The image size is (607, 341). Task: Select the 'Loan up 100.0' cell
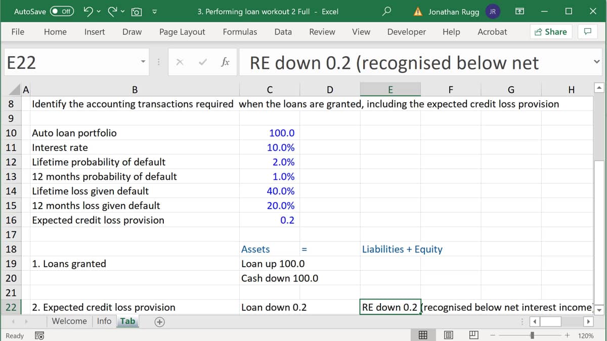click(269, 264)
